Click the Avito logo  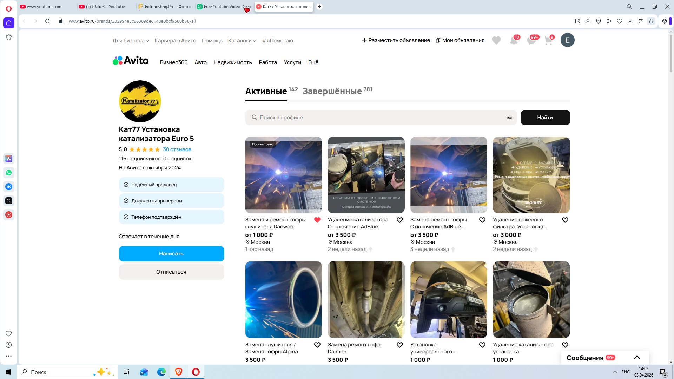[x=131, y=61]
